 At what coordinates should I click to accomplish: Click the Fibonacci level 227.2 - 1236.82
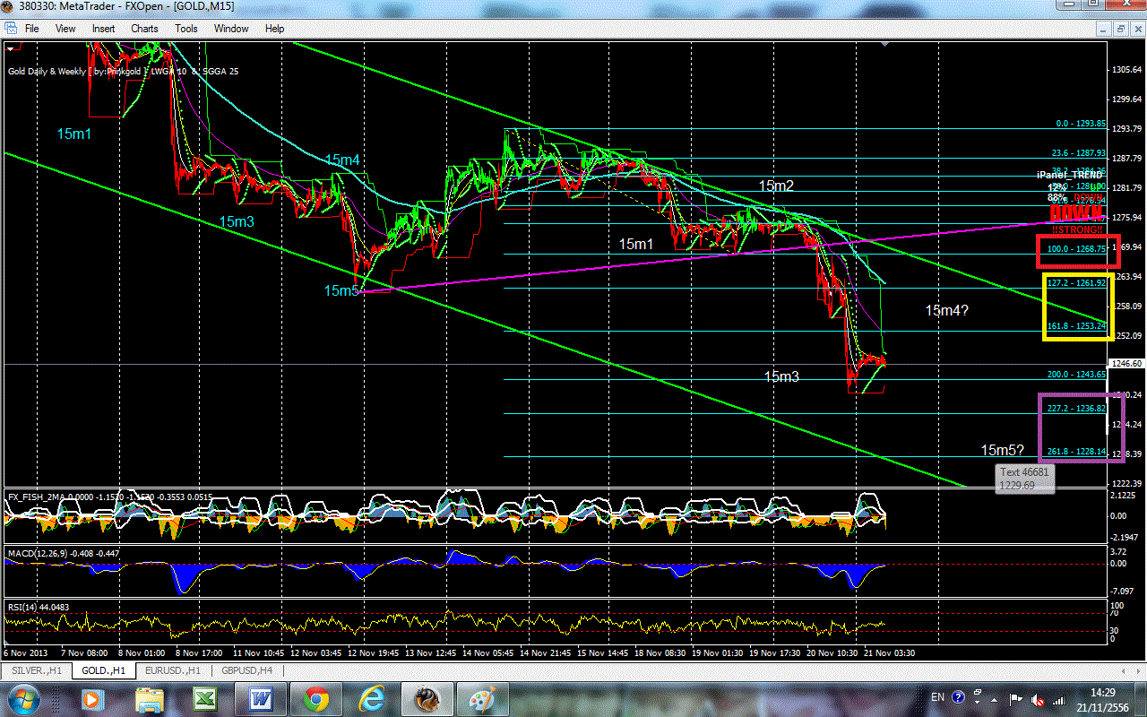1077,409
